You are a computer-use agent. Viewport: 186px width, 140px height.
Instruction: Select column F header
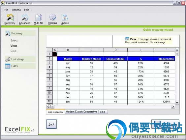(x=165, y=50)
